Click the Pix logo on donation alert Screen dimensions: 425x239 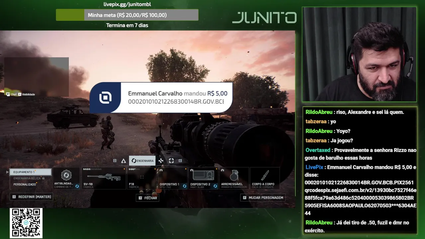coord(105,98)
